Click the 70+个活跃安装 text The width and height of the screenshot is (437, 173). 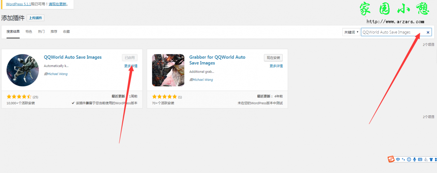tap(163, 103)
